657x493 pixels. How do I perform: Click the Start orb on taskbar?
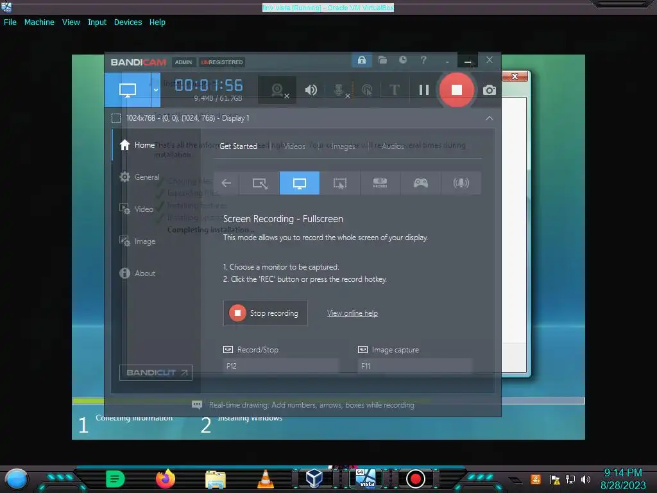pyautogui.click(x=16, y=479)
